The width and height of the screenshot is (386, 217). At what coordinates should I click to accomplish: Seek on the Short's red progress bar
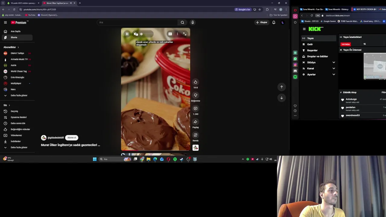click(x=156, y=150)
